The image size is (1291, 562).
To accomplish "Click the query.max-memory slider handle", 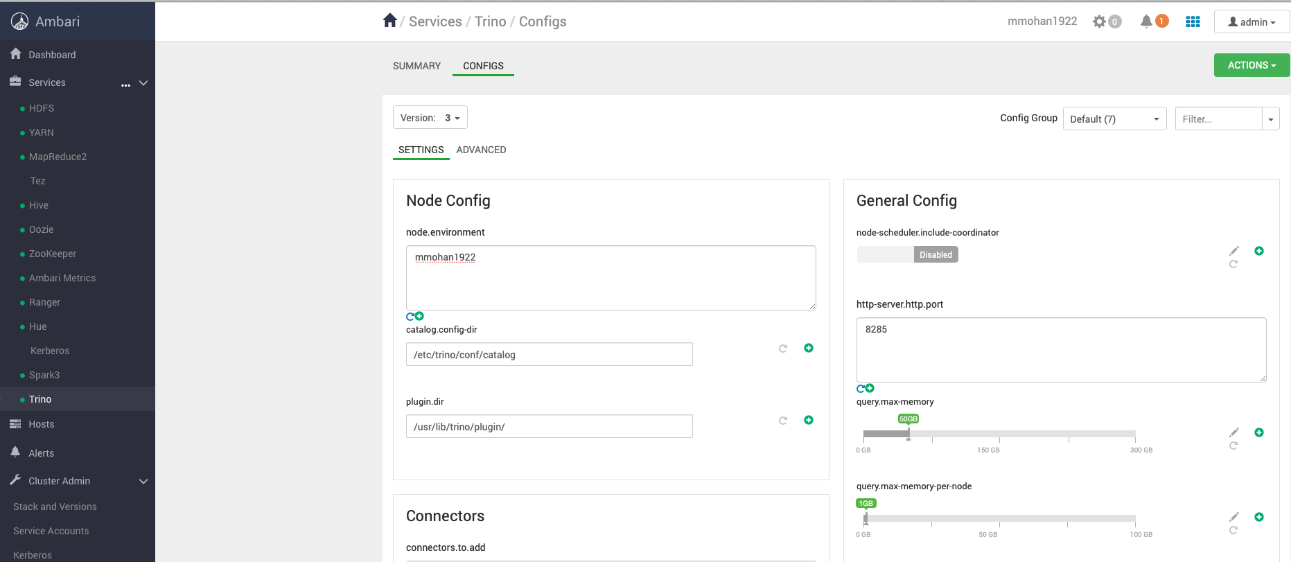I will pos(908,434).
